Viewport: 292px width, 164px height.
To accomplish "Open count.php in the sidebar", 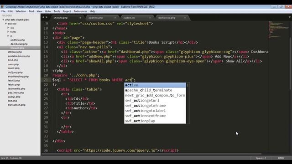I will tap(13, 68).
